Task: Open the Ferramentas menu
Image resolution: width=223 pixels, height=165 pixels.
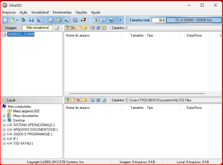Action: pos(62,12)
